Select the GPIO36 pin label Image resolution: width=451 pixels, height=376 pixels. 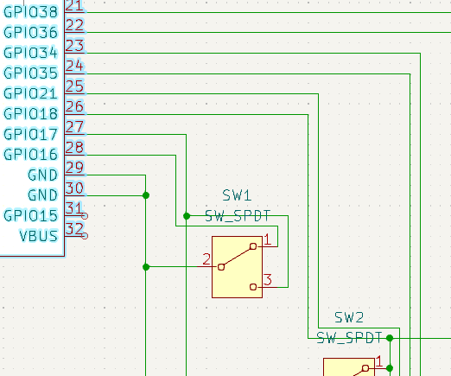30,32
